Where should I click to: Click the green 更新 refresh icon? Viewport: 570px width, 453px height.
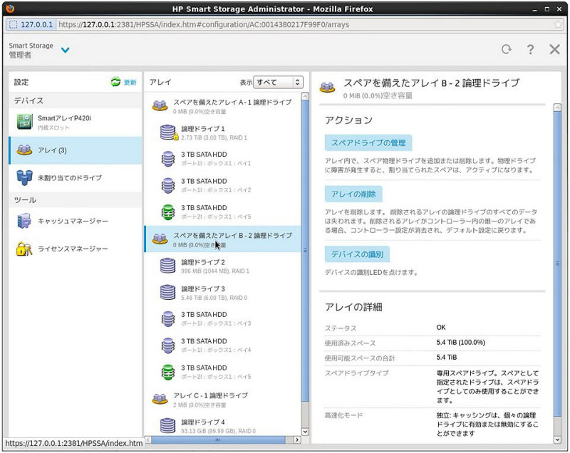(116, 83)
